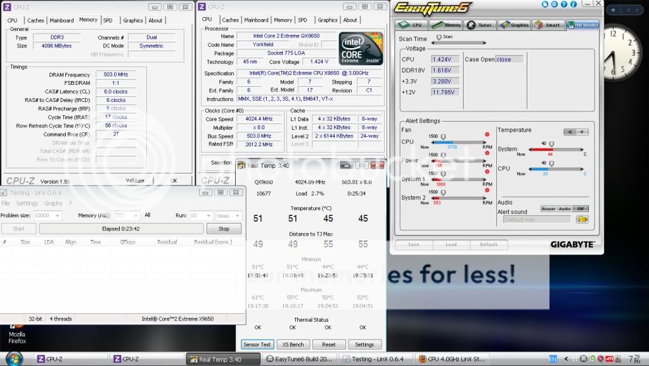Open the Graphs menu in LinX
Viewport: 649px width, 366px height.
tap(53, 203)
